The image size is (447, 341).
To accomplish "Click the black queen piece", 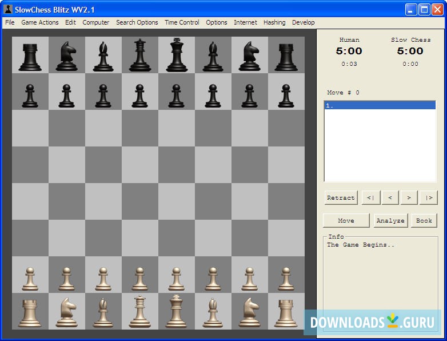I will coord(140,55).
